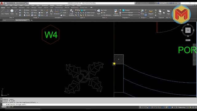The width and height of the screenshot is (197, 111).
Task: Choose the Move command
Action: coord(26,10)
